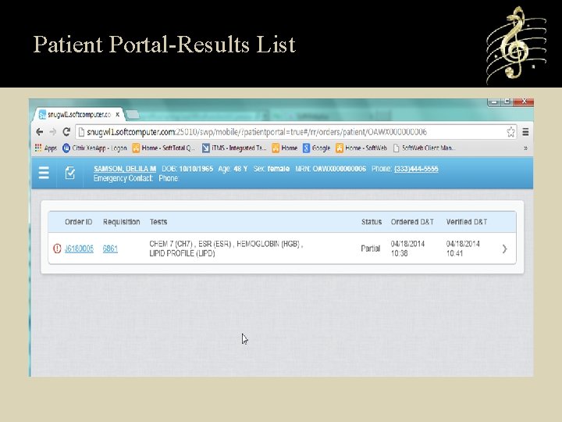The image size is (562, 422).
Task: Click red alert icon beside order J6180005
Action: 57,249
